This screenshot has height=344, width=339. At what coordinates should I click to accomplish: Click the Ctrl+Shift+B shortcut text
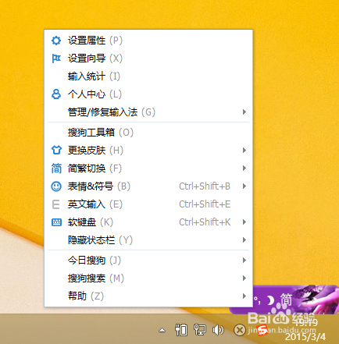pos(205,186)
